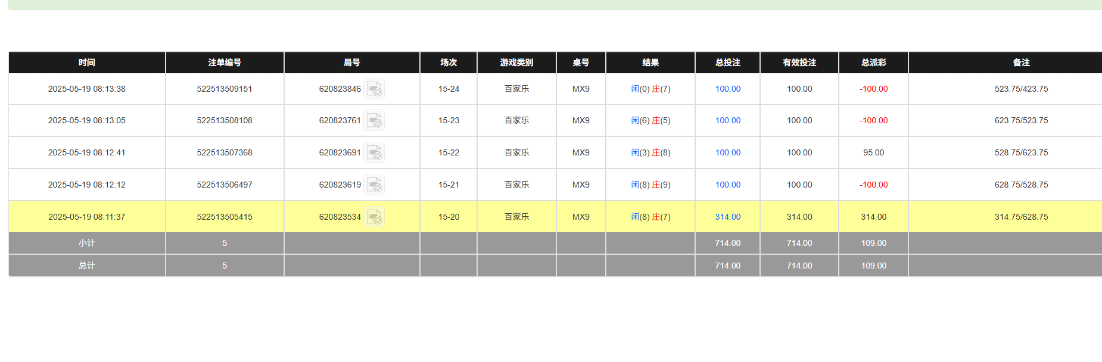The height and width of the screenshot is (362, 1102).
Task: Click the 时间 column header
Action: (x=87, y=63)
